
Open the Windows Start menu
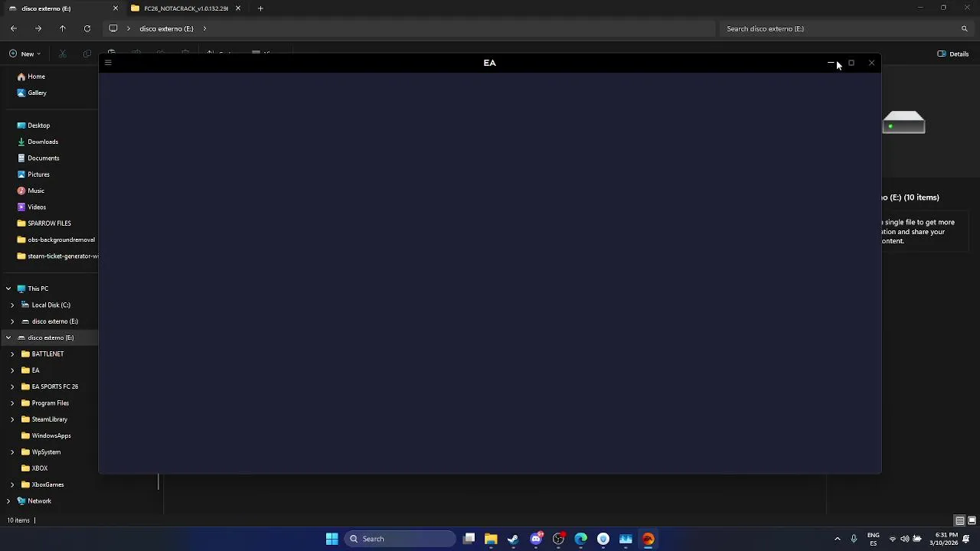tap(332, 539)
